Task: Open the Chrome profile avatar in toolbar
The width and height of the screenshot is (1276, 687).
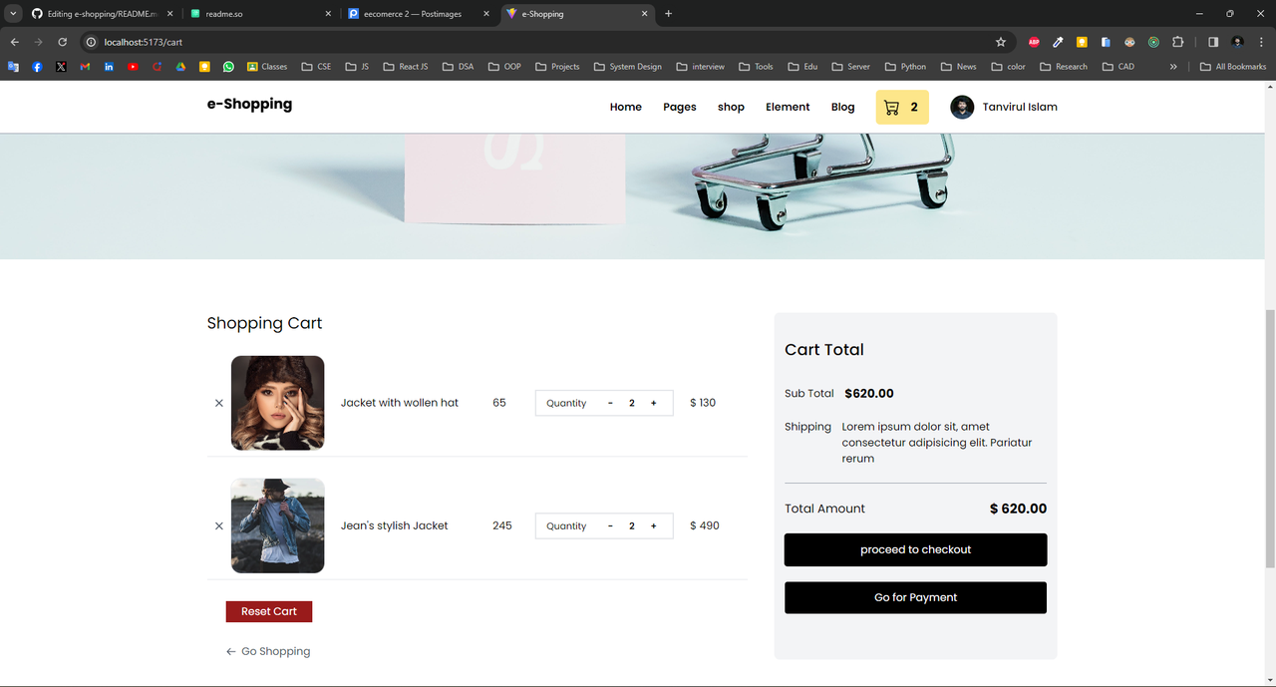Action: [x=1237, y=42]
